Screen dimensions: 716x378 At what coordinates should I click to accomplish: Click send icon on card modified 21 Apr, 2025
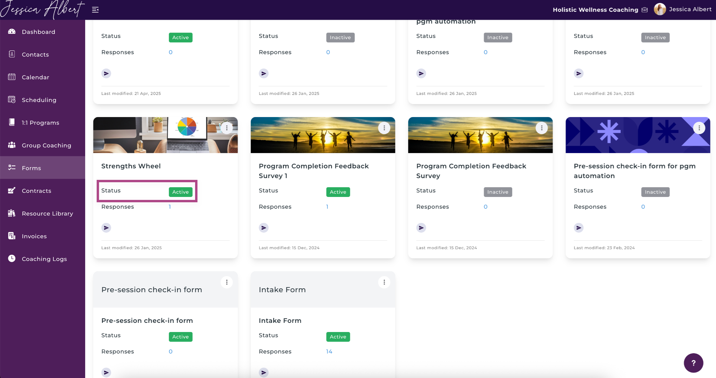pos(106,73)
